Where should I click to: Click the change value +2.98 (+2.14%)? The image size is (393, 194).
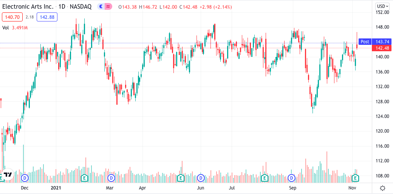pyautogui.click(x=215, y=7)
